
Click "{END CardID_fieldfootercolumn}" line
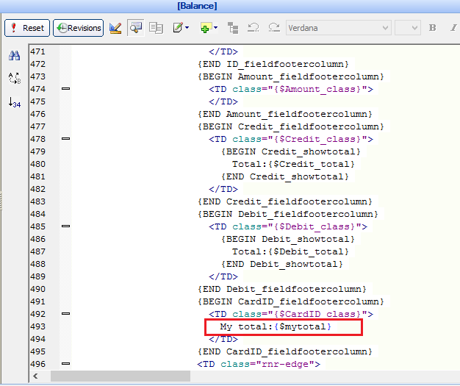coord(285,351)
